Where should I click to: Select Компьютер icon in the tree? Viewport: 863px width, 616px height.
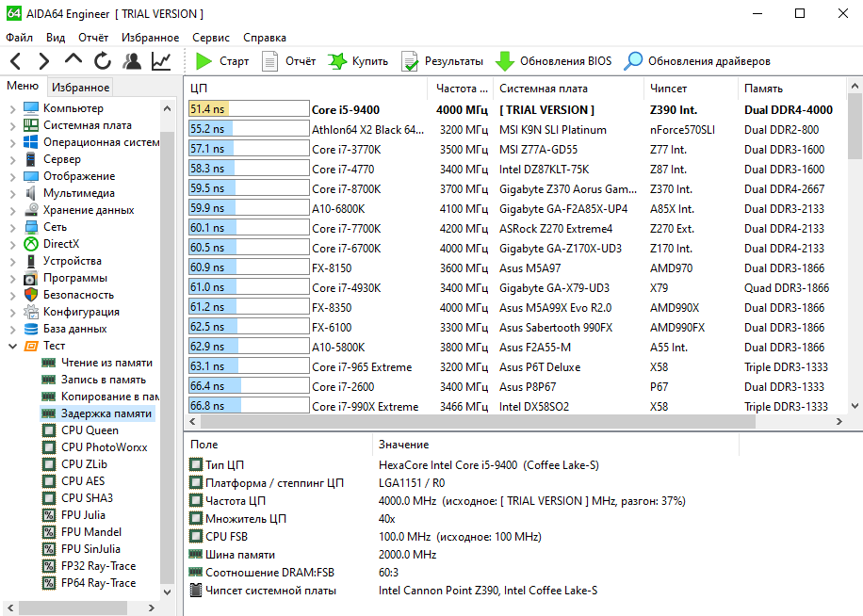pos(31,108)
